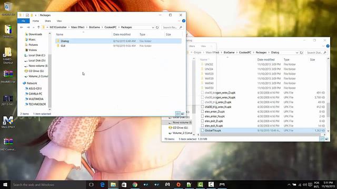Viewport: 337px width, 189px height.
Task: Switch Dialog window to details view
Action: coord(322,139)
